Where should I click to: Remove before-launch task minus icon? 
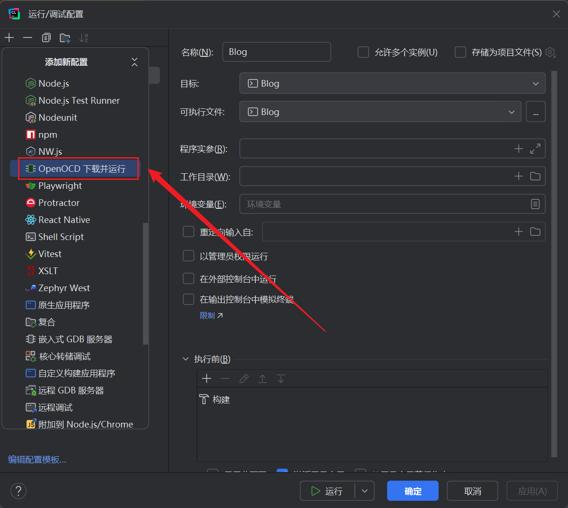[225, 378]
